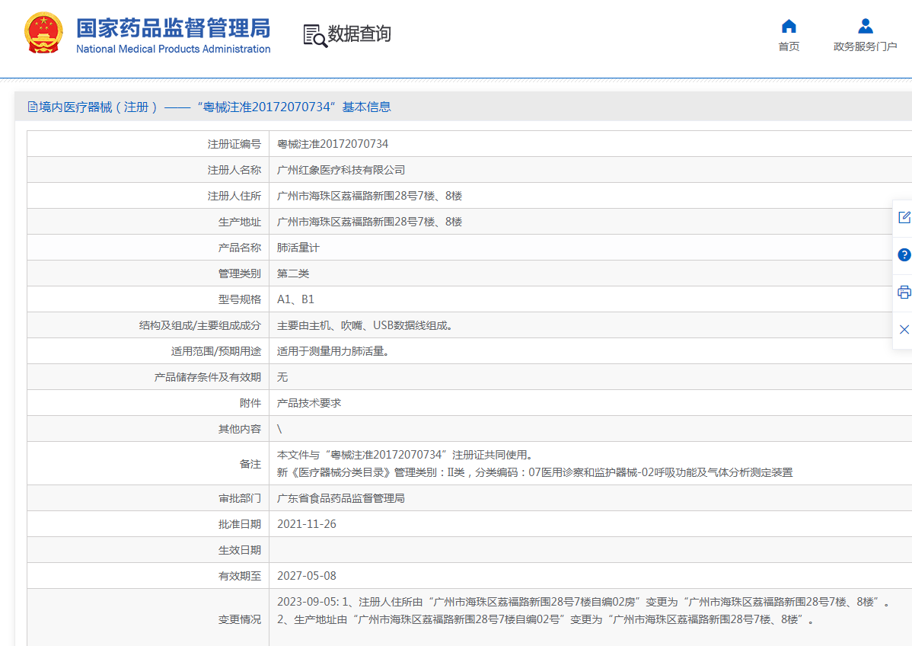This screenshot has height=646, width=912.
Task: Click expiry date 2027-05-08
Action: tap(307, 576)
